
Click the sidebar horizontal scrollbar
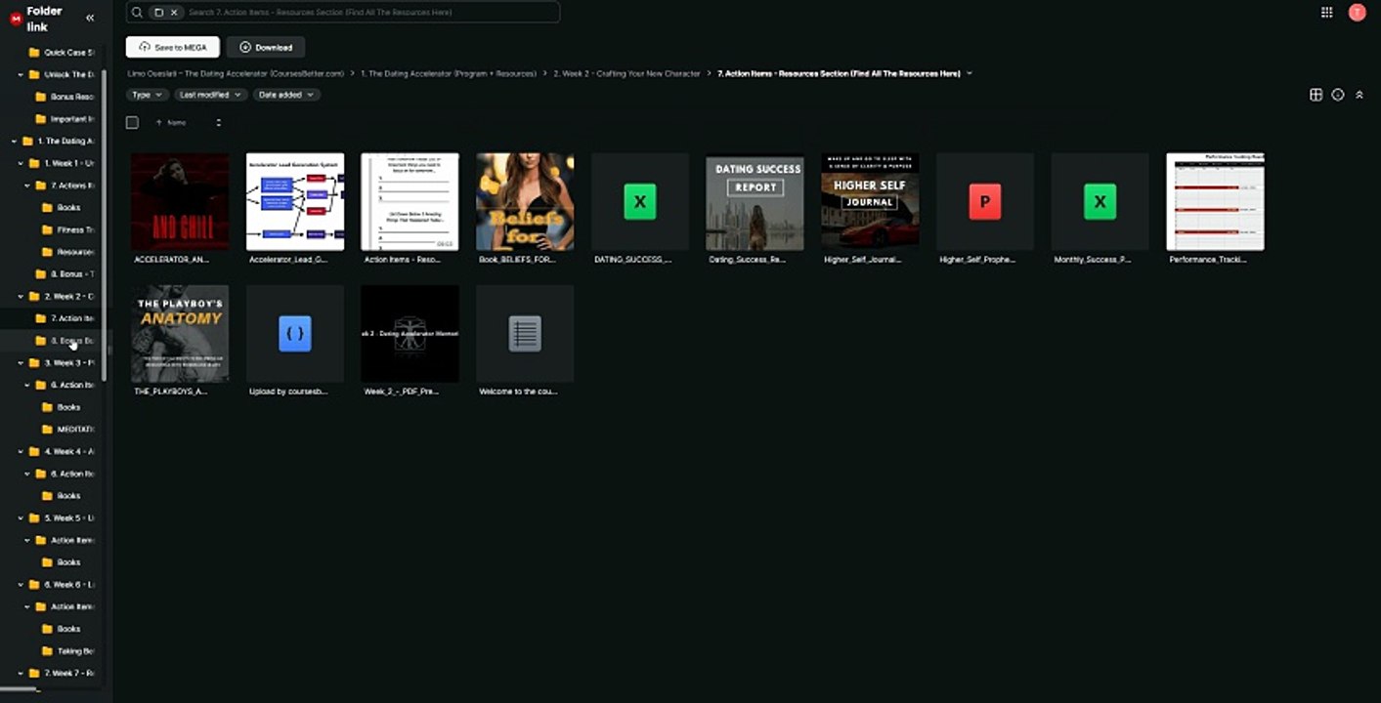pyautogui.click(x=18, y=689)
